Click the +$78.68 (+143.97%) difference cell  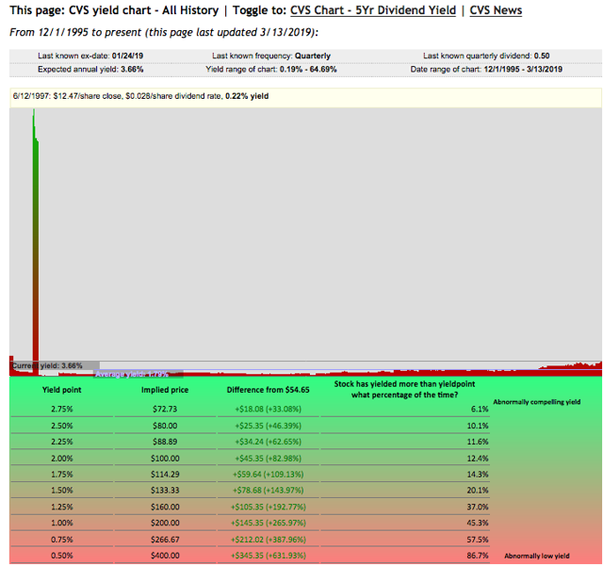click(268, 491)
